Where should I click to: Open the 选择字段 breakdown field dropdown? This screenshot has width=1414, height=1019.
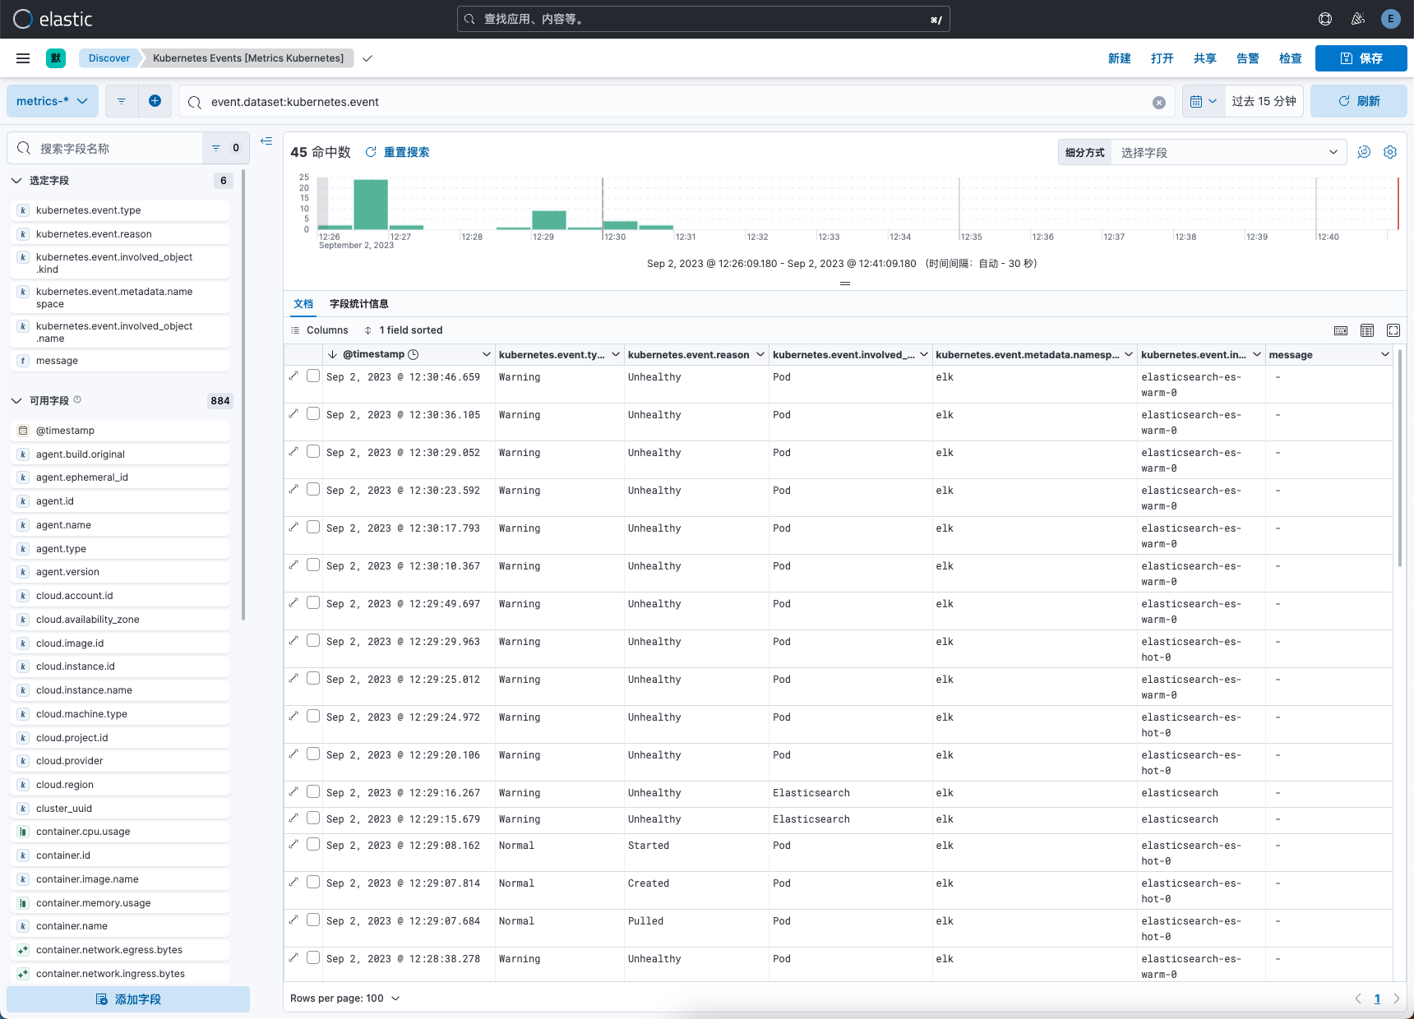click(1228, 152)
